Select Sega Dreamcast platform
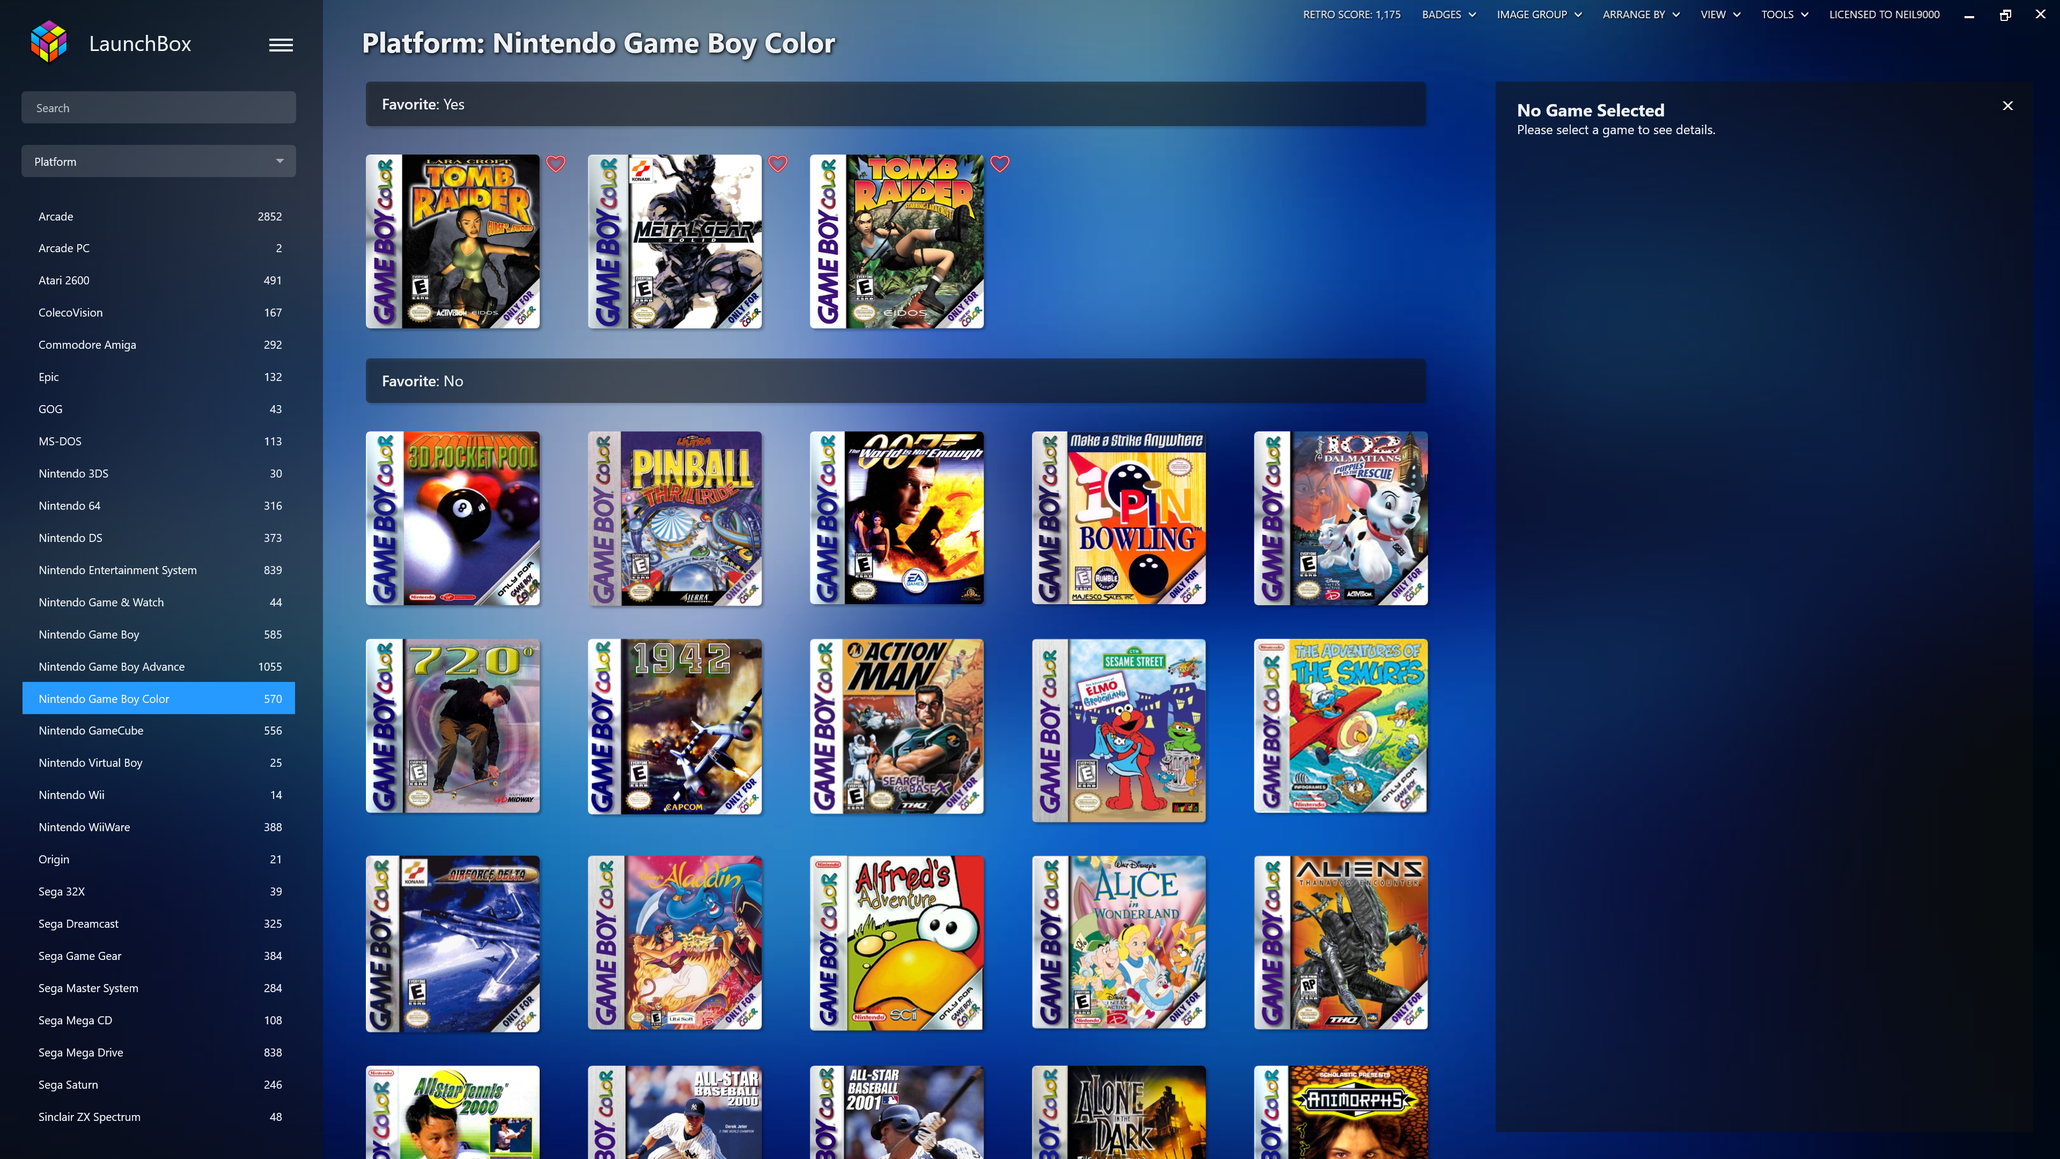This screenshot has width=2060, height=1159. click(x=158, y=923)
